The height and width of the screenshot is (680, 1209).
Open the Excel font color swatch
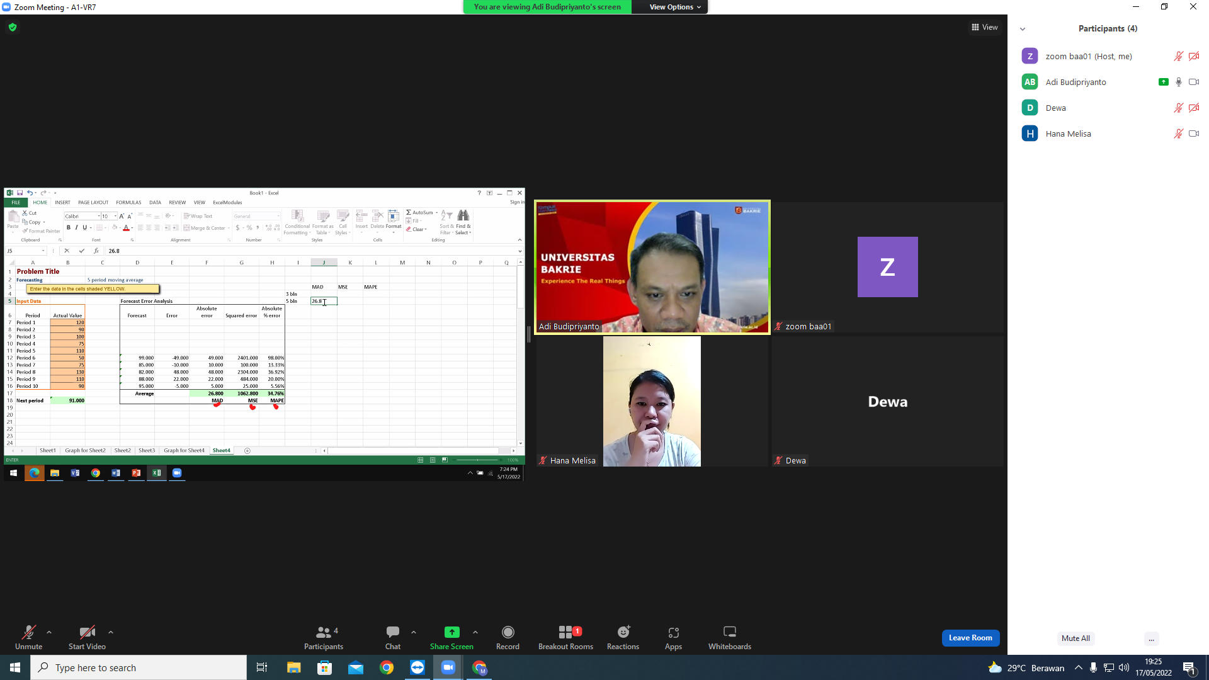tap(126, 228)
